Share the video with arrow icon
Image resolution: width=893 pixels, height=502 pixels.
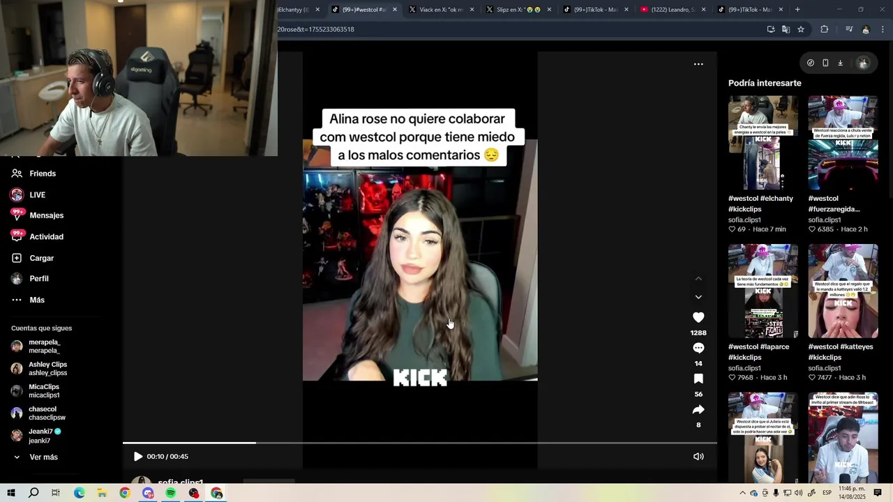[698, 409]
